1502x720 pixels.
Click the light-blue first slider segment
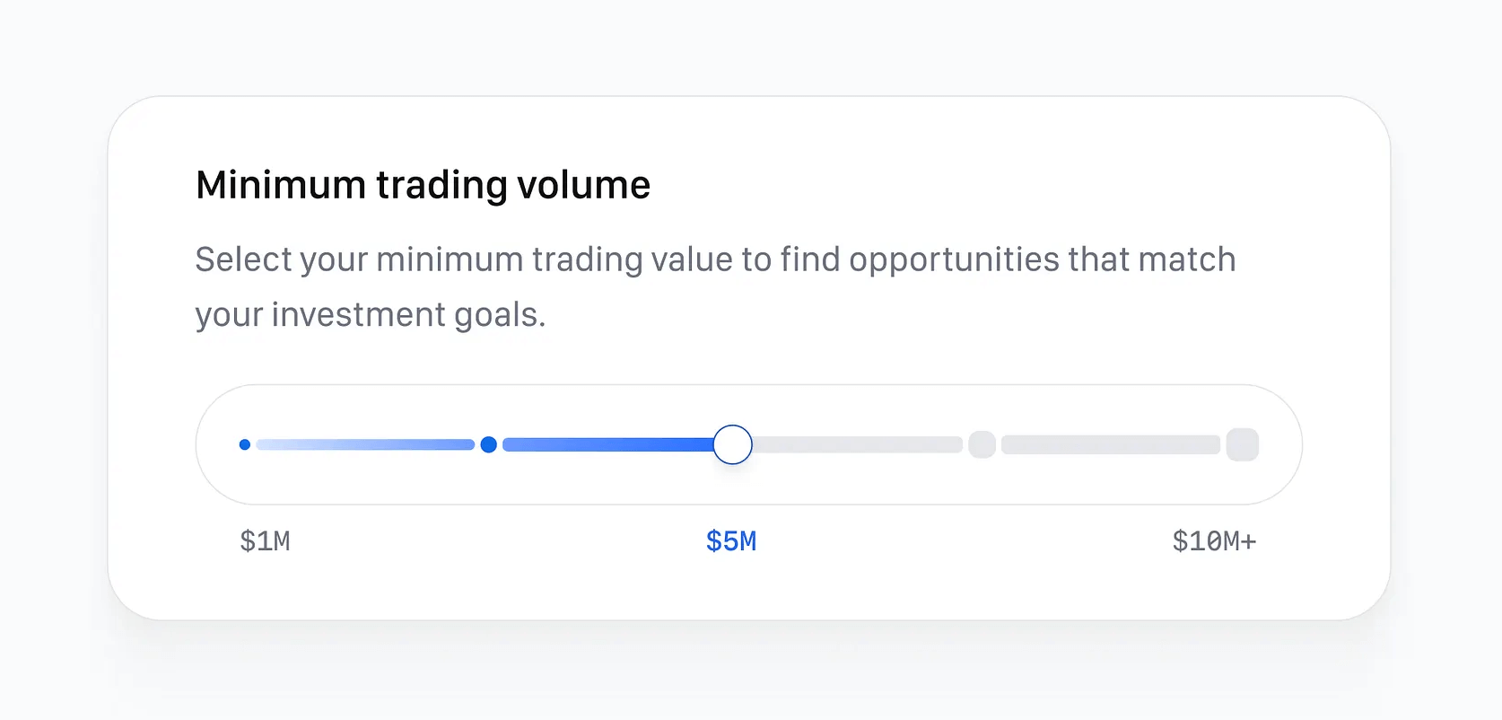tap(365, 444)
